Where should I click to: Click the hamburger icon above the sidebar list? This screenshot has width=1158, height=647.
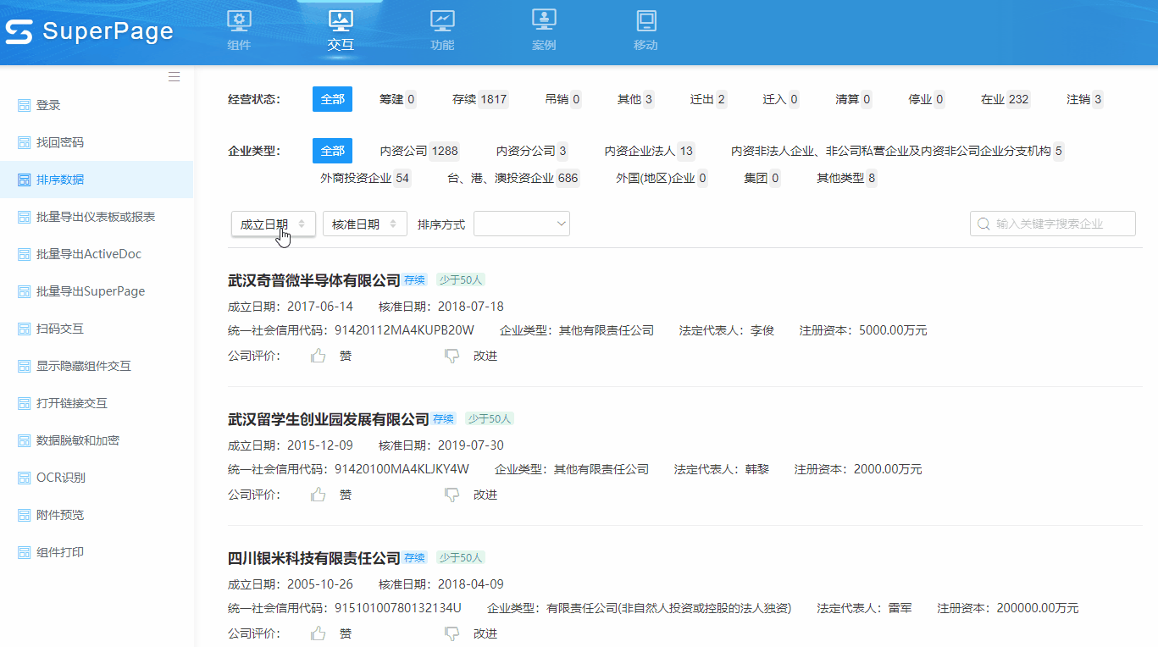point(174,76)
